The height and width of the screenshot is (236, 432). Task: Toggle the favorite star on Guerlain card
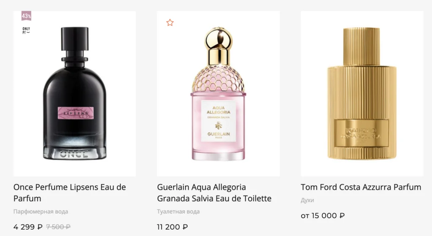[170, 23]
